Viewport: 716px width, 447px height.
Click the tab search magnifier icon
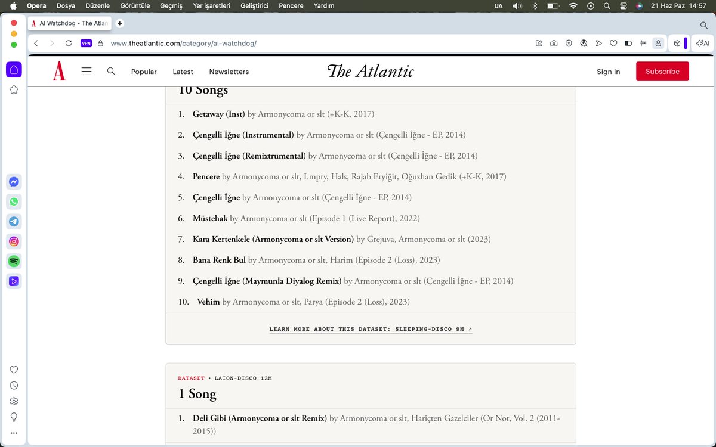[704, 25]
